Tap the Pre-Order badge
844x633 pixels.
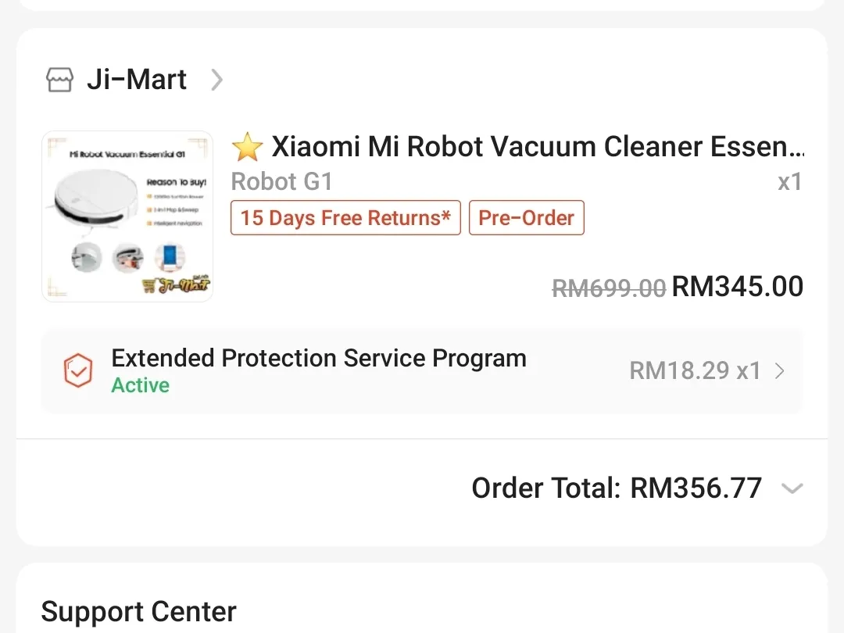[526, 218]
